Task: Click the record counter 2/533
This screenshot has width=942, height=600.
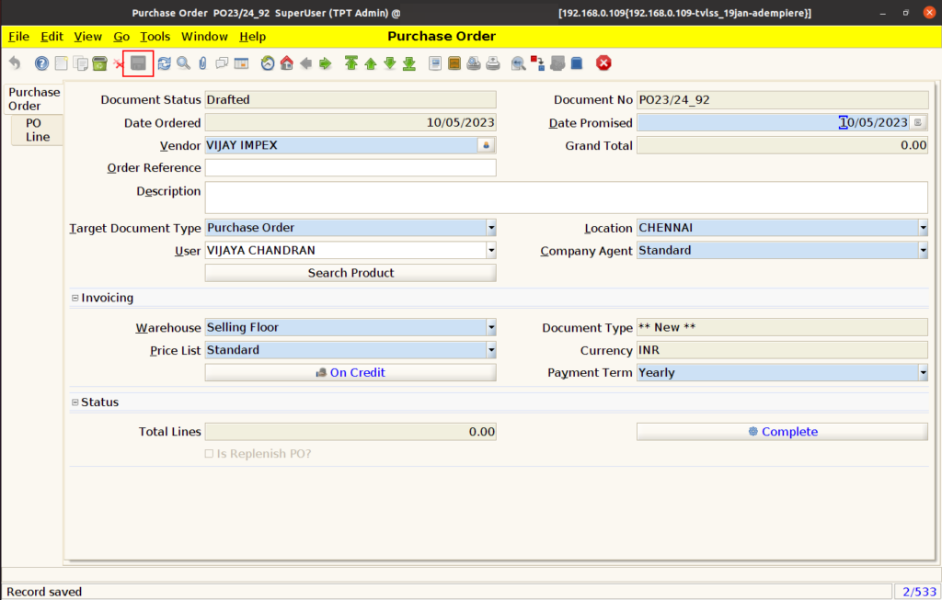Action: click(919, 592)
